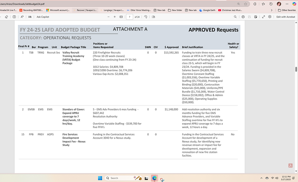298x182 pixels.
Task: Click the Edge taskbar icon
Action: click(154, 178)
